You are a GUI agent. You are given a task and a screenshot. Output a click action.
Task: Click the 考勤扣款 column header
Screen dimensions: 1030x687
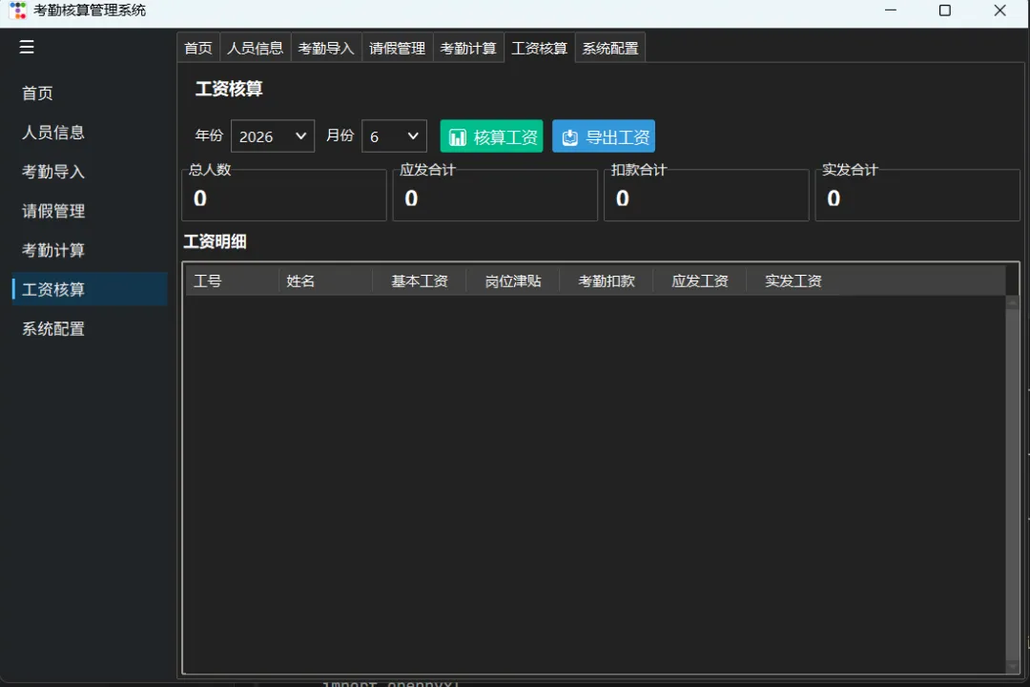[x=606, y=281]
